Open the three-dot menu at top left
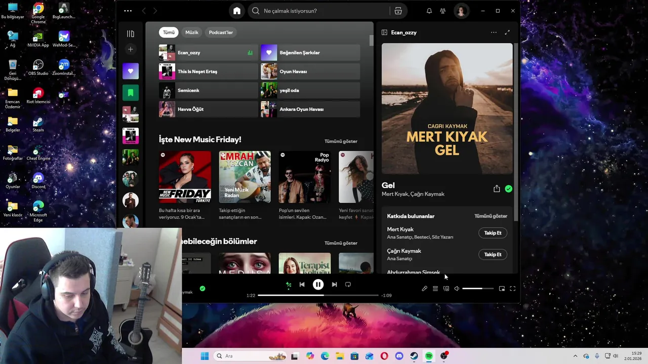The width and height of the screenshot is (648, 364). point(128,11)
